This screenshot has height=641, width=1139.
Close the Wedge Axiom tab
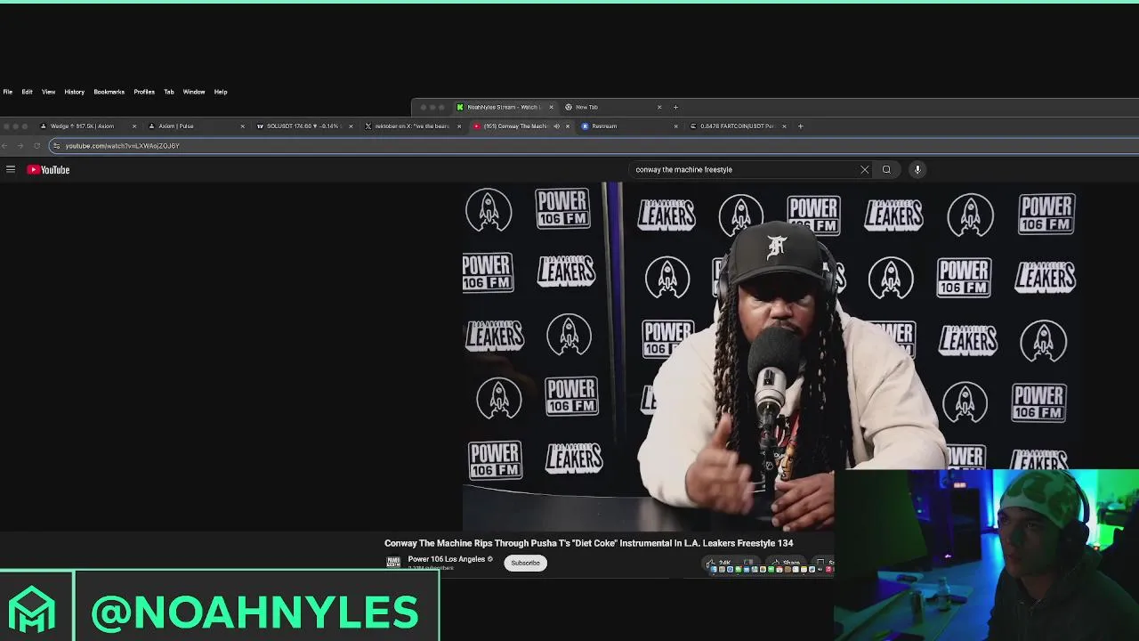point(134,126)
